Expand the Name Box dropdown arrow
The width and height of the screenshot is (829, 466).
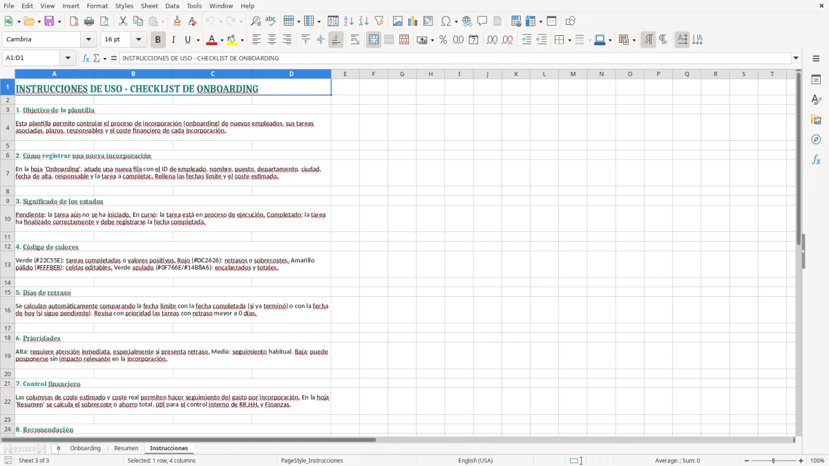click(x=68, y=59)
